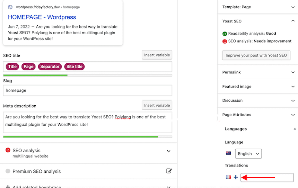The image size is (298, 188).
Task: Expand the Discussion panel
Action: (x=293, y=101)
